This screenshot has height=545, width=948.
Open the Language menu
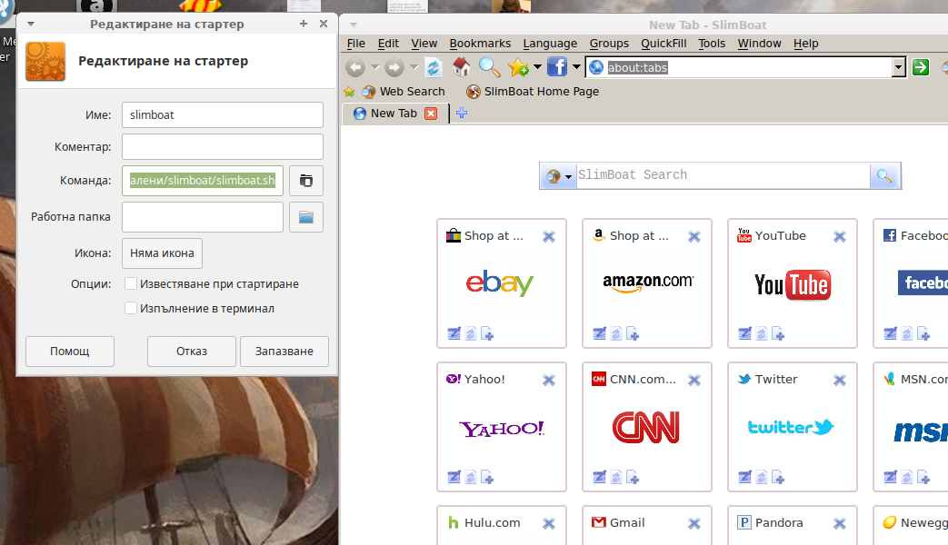550,44
